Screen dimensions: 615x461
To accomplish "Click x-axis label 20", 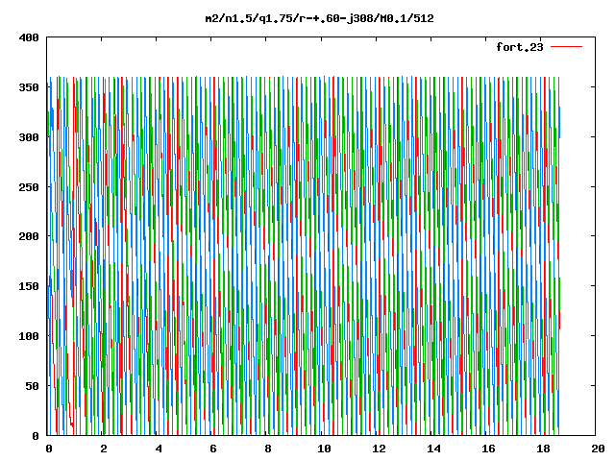I will [598, 449].
